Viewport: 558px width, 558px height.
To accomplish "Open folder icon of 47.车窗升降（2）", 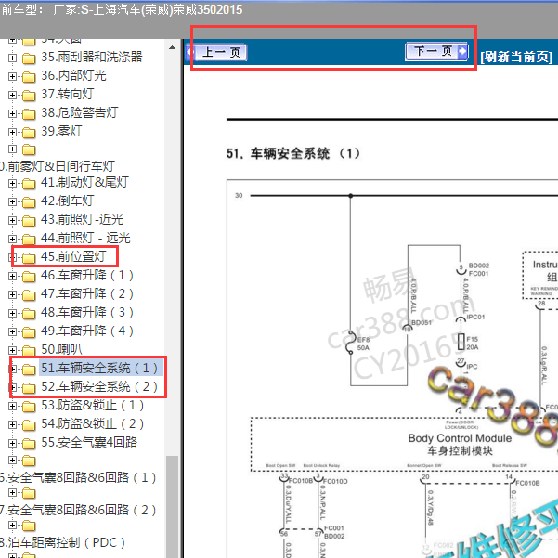I will [29, 294].
